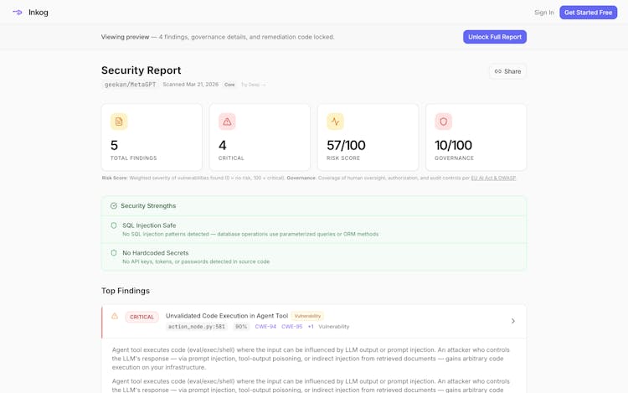Open the CWE-94 reference link
The image size is (628, 393).
coord(265,327)
